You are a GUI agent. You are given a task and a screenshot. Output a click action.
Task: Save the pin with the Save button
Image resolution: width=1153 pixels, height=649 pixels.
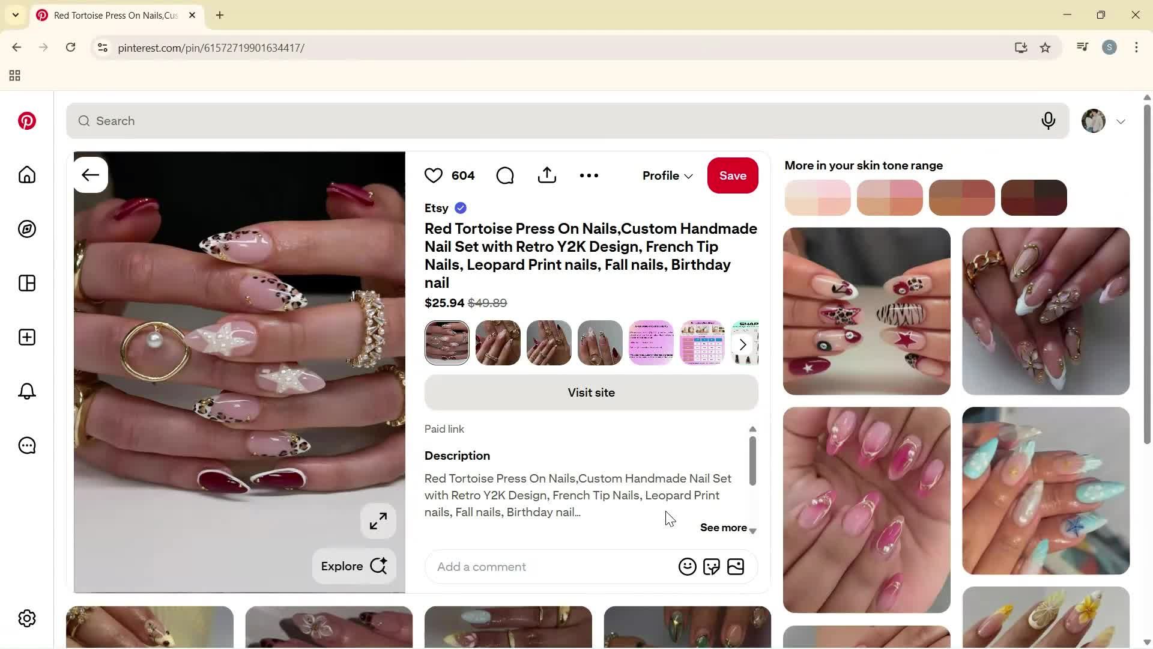(733, 175)
